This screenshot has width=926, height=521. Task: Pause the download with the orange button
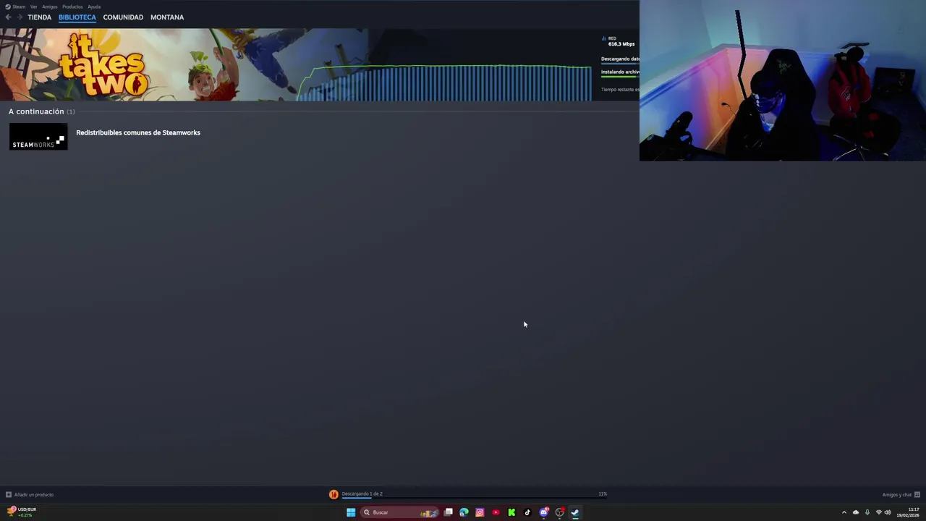pos(334,494)
